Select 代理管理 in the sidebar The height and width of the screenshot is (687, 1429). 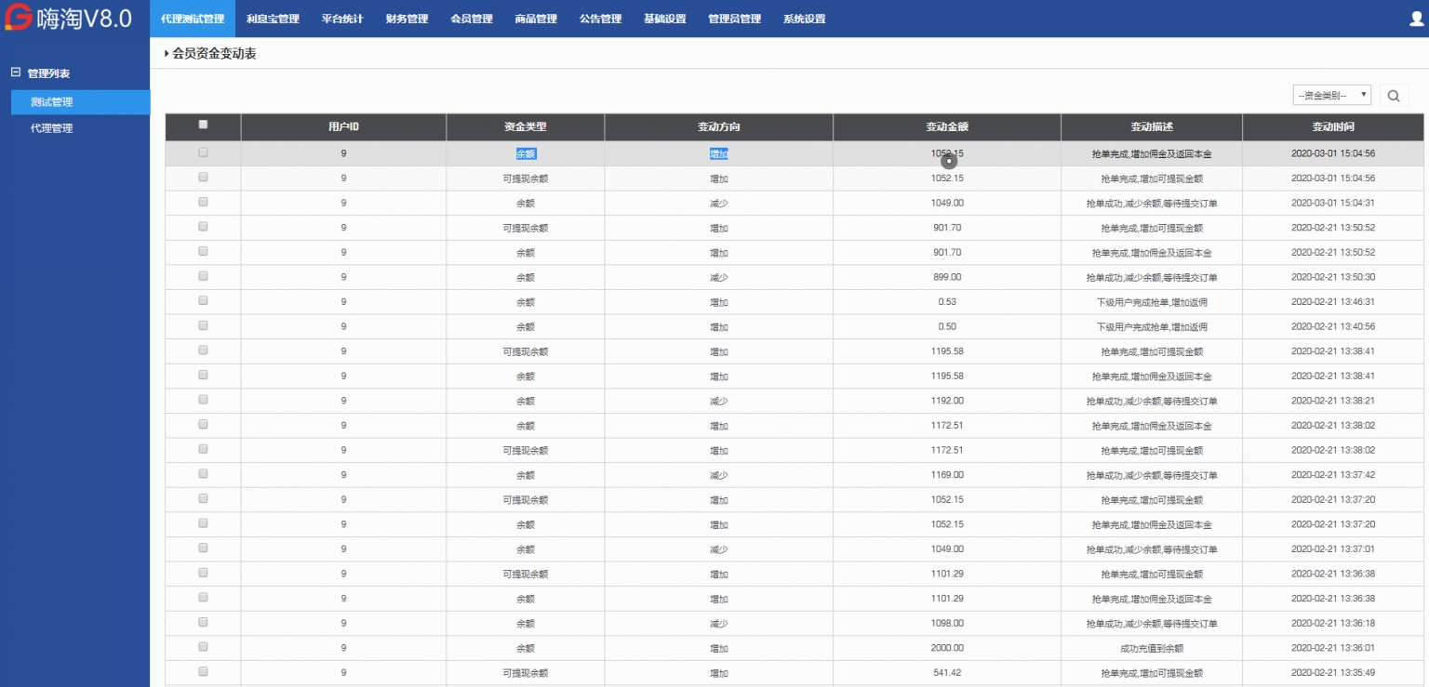[x=51, y=127]
